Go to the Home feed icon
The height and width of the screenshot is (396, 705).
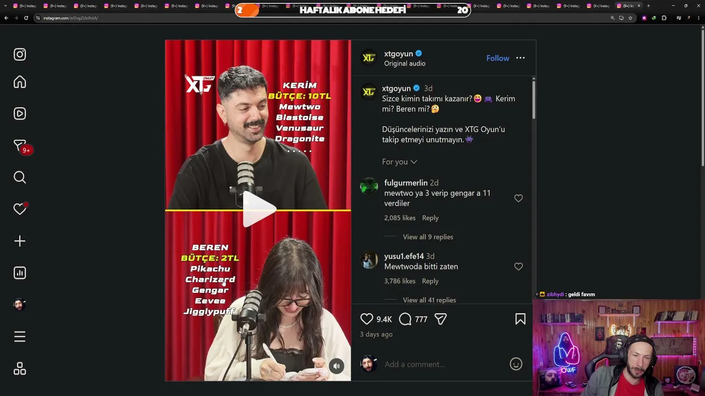click(20, 82)
